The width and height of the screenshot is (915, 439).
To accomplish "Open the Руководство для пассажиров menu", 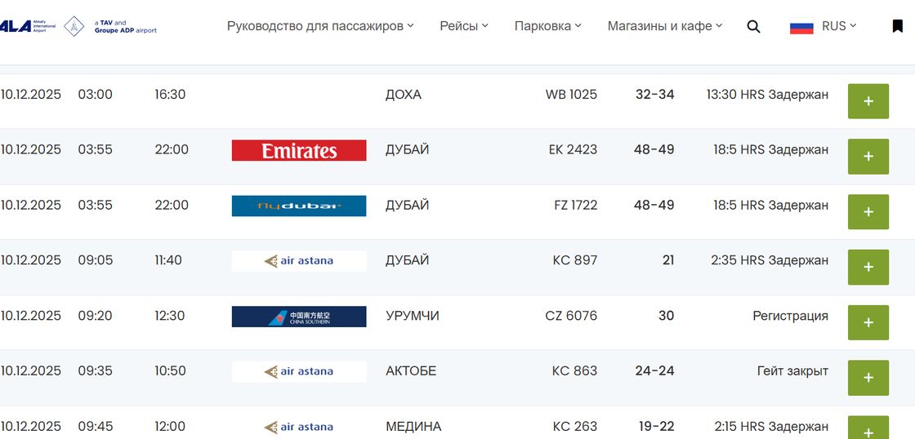I will coord(320,26).
